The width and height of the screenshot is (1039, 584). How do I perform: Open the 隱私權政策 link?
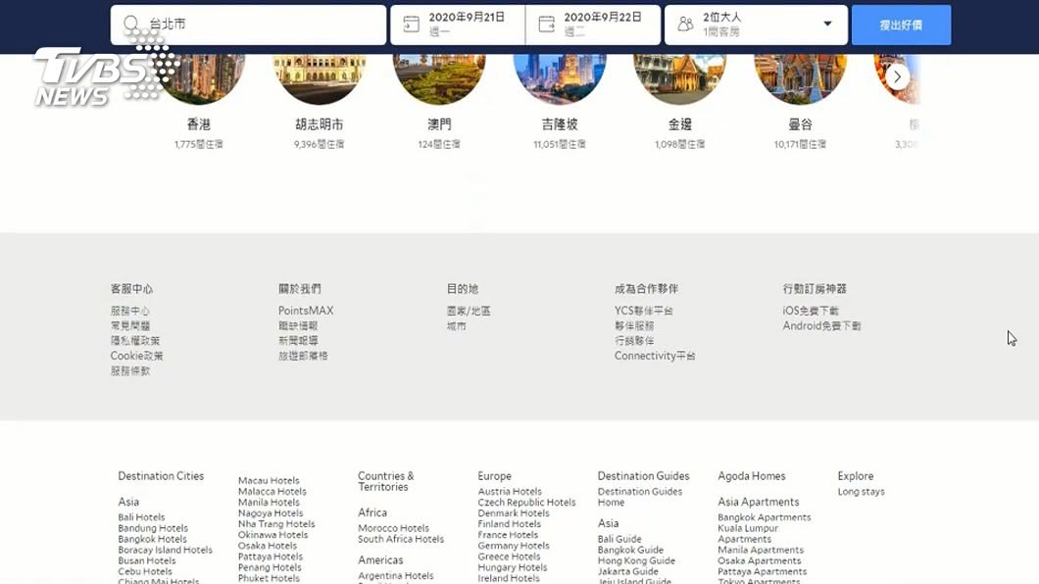(x=135, y=340)
